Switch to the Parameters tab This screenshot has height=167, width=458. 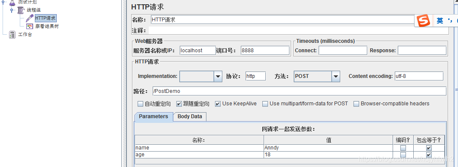tap(154, 116)
